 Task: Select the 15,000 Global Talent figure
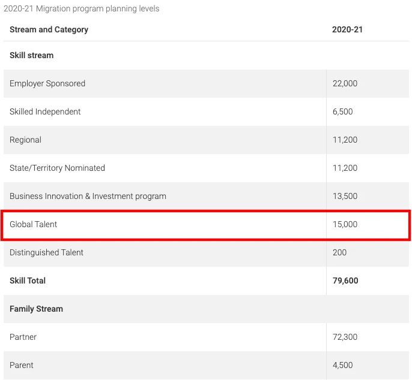345,224
